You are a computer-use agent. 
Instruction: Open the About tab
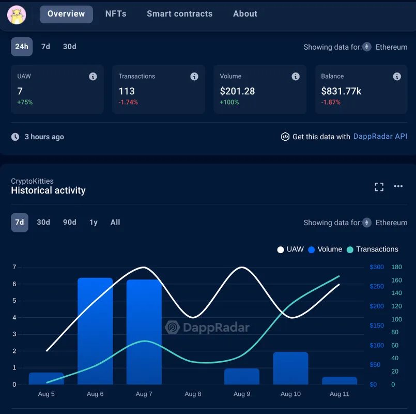[245, 14]
